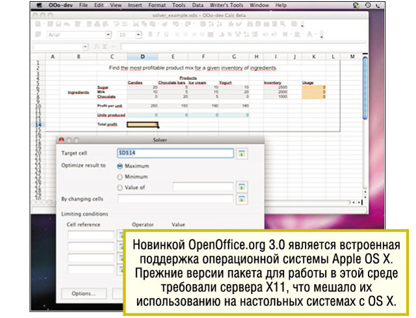Click the Paste toolbar icon
This screenshot has width=416, height=318.
(x=152, y=24)
